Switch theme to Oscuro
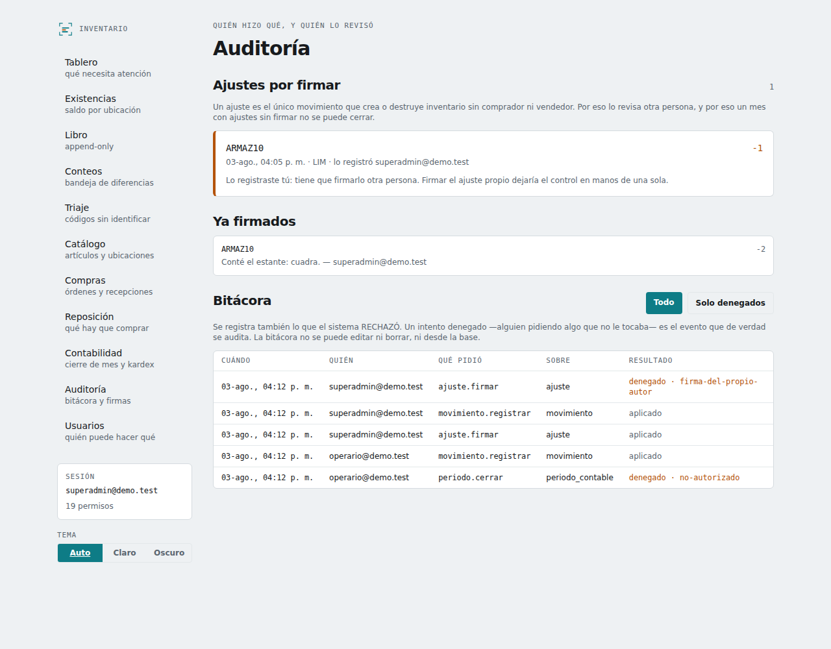831x649 pixels. click(169, 553)
